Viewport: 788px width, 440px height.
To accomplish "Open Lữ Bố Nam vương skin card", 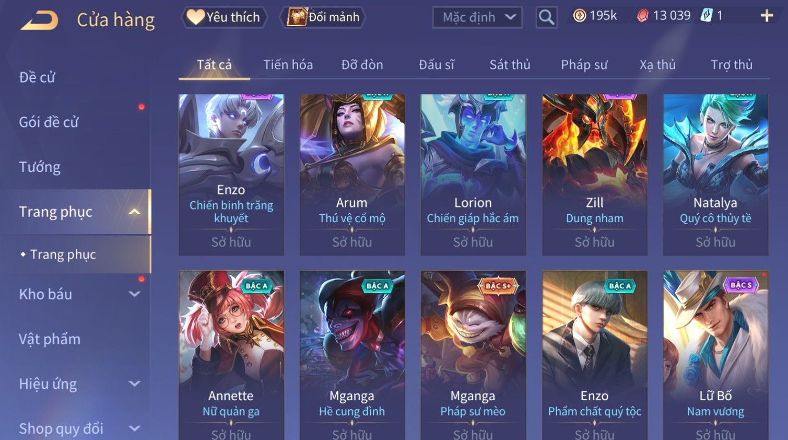I will (x=715, y=355).
